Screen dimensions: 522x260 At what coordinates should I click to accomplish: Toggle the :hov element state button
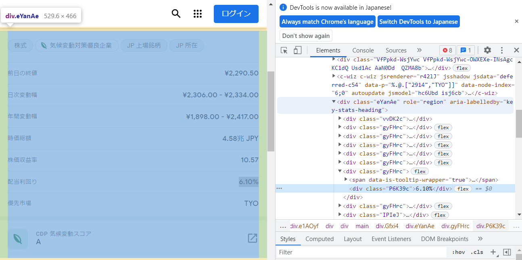pyautogui.click(x=458, y=252)
